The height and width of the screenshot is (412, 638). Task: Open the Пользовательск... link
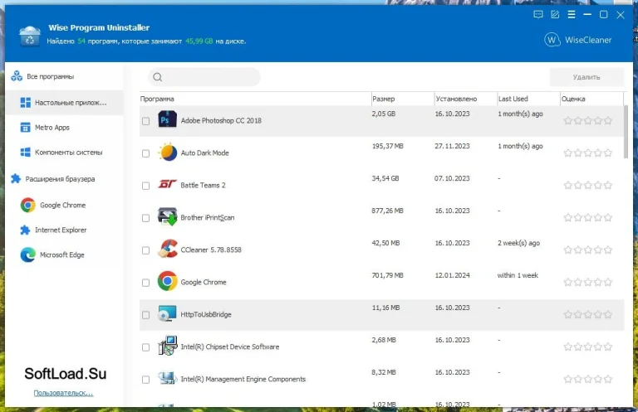coord(63,392)
